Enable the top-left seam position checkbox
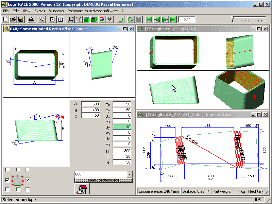This screenshot has width=272, height=204. click(x=7, y=170)
